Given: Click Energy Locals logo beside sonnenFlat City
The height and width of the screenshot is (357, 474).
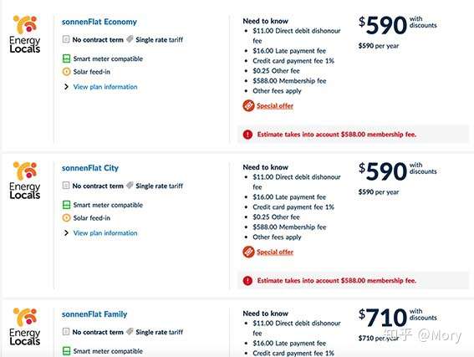Looking at the screenshot, I should [25, 180].
